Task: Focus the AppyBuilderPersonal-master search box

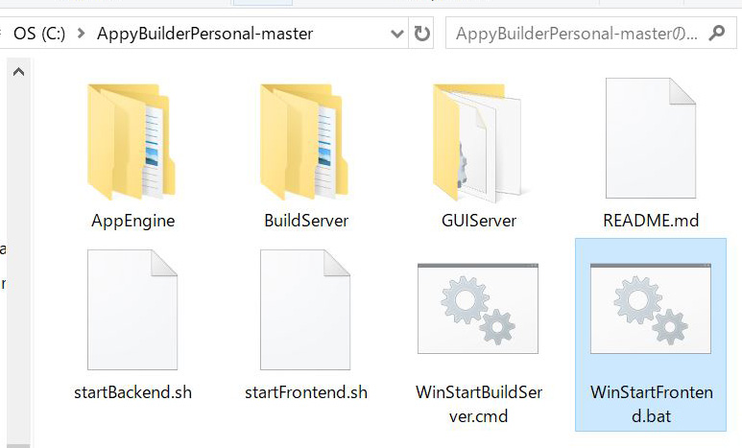Action: pos(590,34)
